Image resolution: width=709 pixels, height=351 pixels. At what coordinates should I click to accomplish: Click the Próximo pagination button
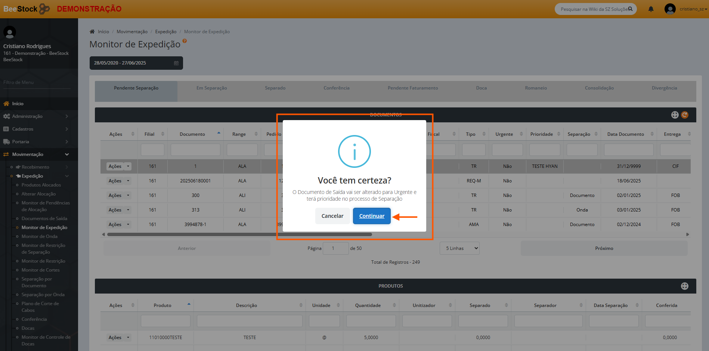pos(604,248)
